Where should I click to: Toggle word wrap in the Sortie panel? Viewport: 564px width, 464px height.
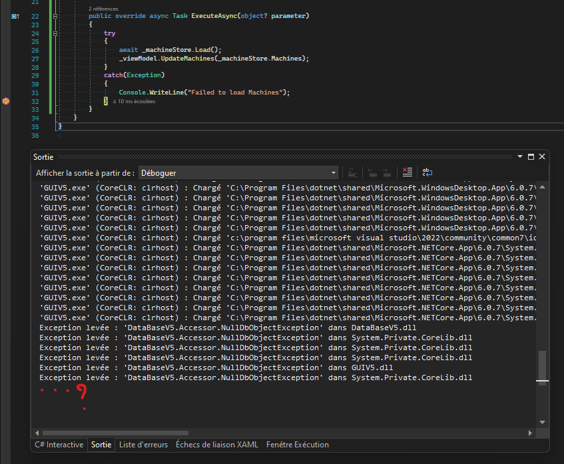(429, 173)
